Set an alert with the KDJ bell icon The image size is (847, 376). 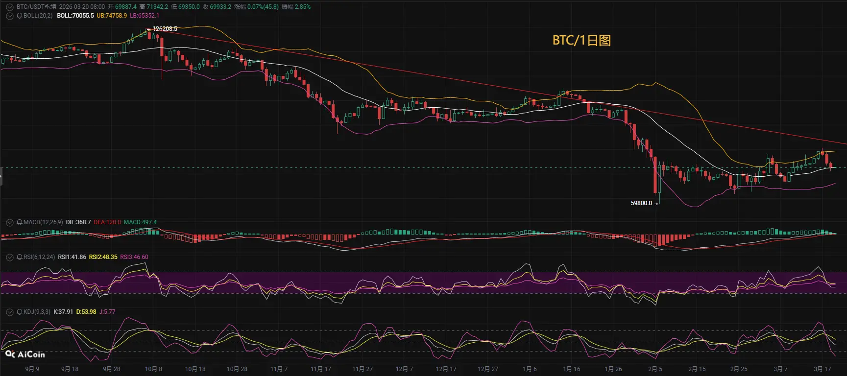click(20, 312)
